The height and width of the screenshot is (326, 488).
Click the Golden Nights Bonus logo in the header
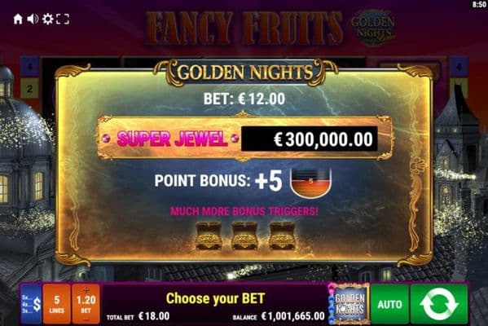[373, 28]
